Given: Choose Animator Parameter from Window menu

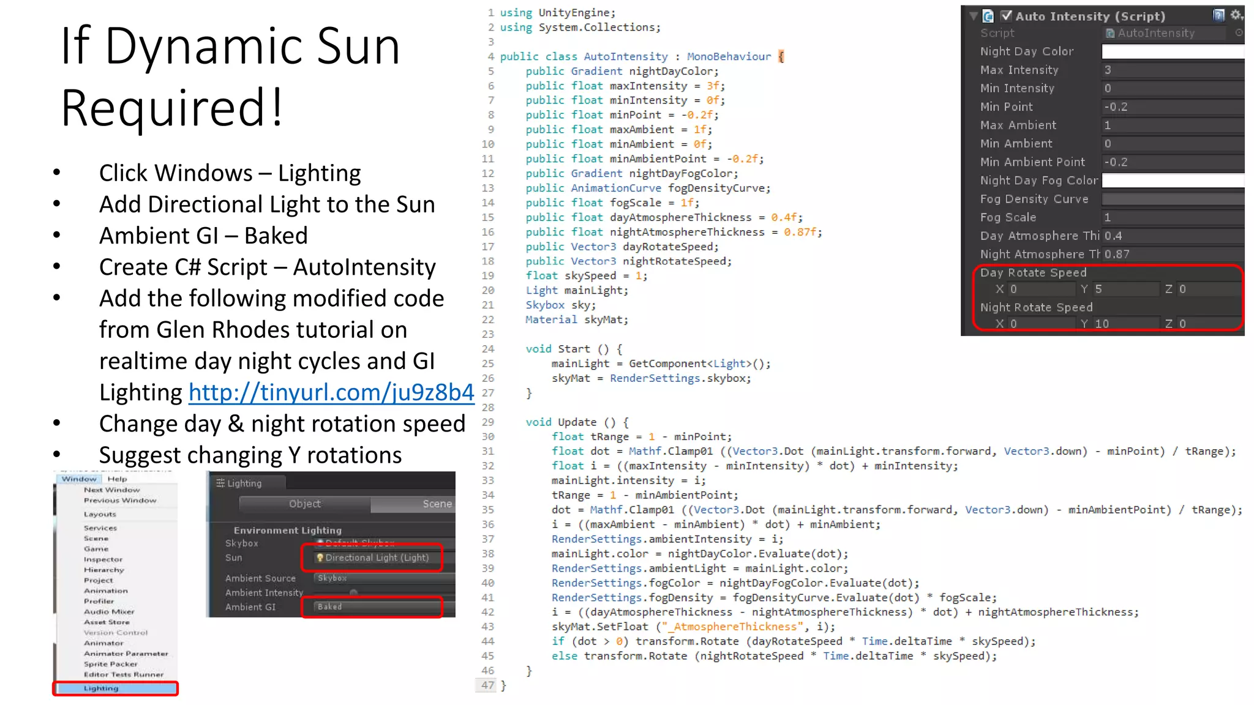Looking at the screenshot, I should tap(126, 654).
